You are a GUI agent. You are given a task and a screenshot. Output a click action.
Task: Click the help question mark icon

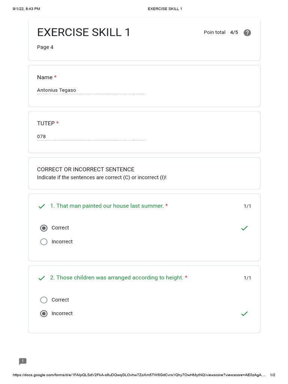click(x=247, y=33)
